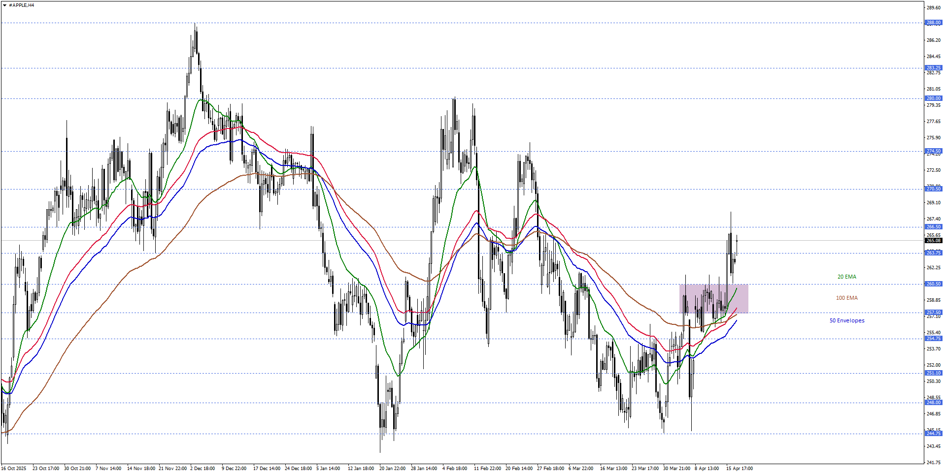The height and width of the screenshot is (474, 944).
Task: Select the 100 EMA text label
Action: (846, 298)
